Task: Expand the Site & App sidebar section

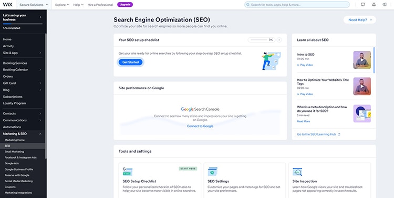Action: pyautogui.click(x=40, y=53)
